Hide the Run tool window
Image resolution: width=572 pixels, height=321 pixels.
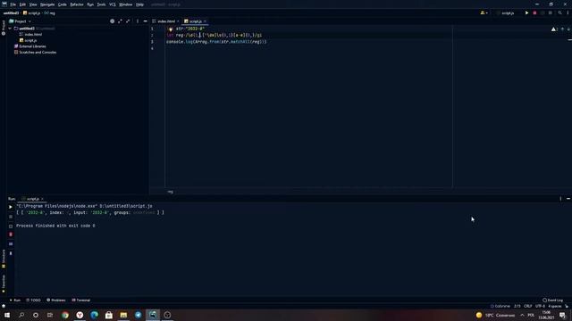click(568, 199)
